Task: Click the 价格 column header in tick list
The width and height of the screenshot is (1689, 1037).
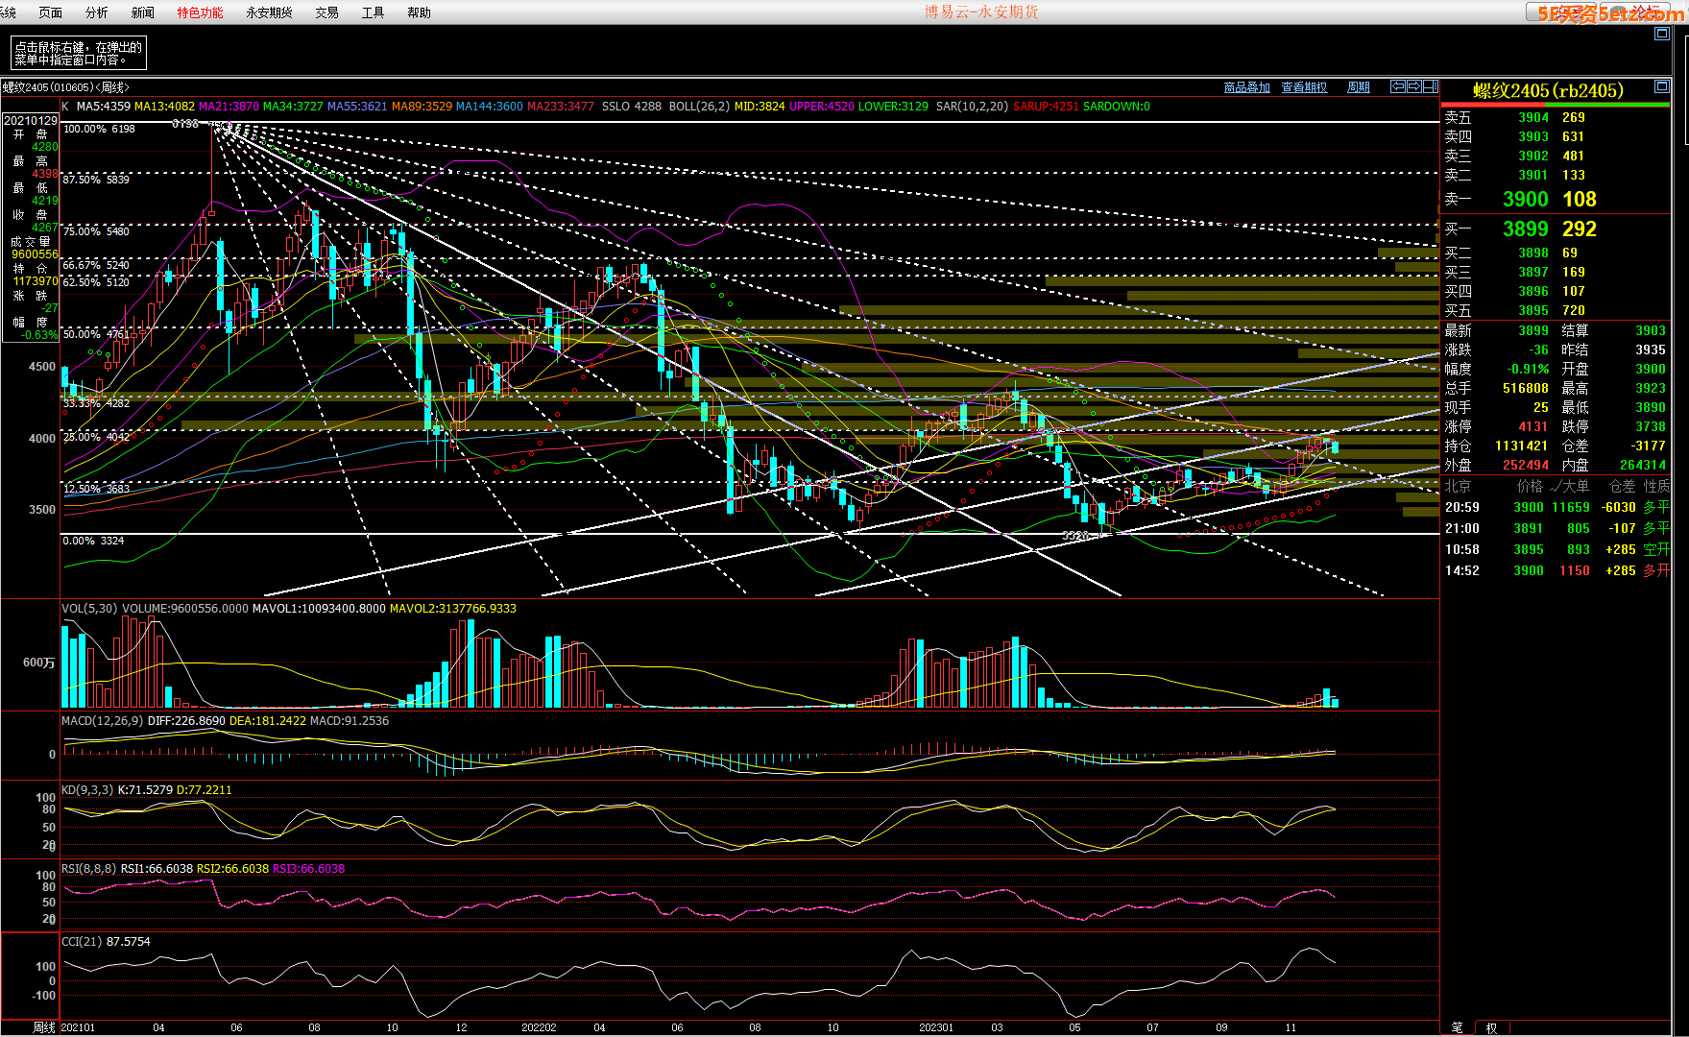Action: point(1530,486)
